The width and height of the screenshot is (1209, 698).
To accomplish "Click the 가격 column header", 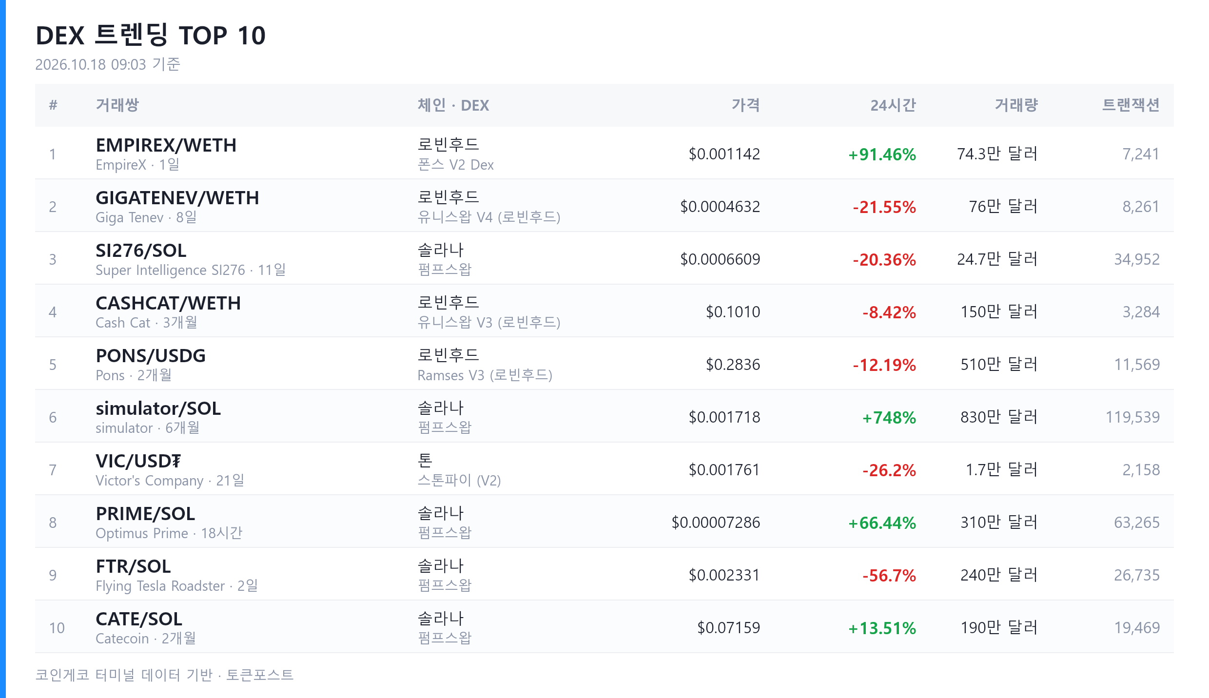I will point(745,105).
